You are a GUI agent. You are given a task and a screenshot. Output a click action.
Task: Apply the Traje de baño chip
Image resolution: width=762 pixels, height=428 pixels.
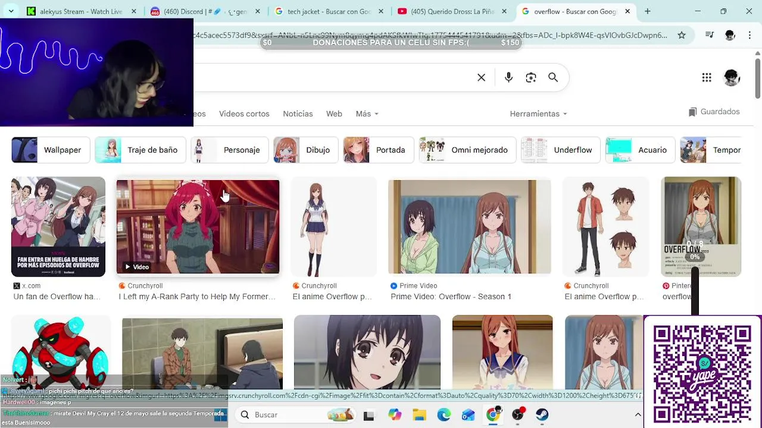[140, 150]
